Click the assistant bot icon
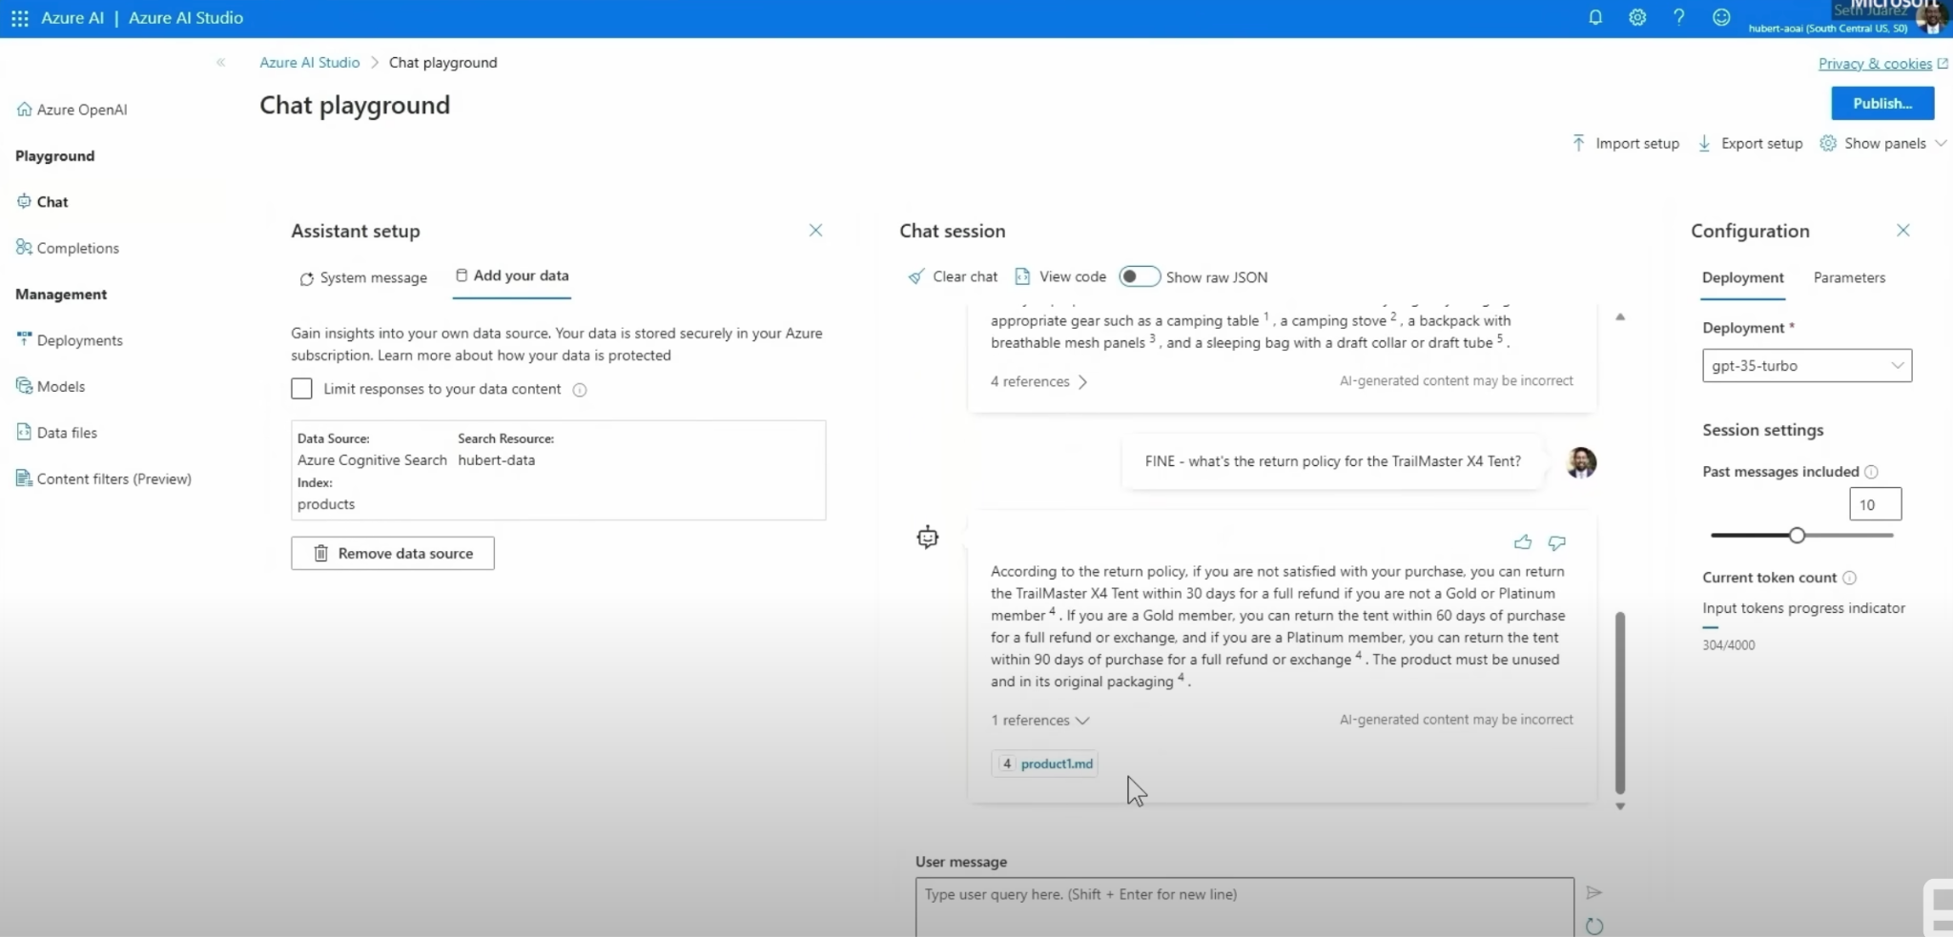The width and height of the screenshot is (1953, 937). point(927,538)
